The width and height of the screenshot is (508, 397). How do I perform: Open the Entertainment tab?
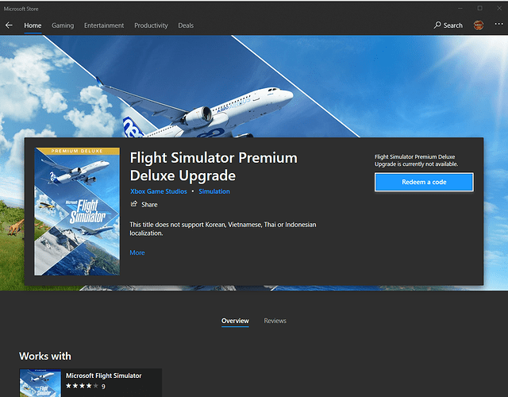104,25
